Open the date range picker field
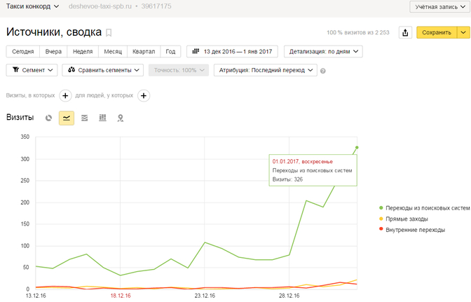Viewport: 471px width, 302px height. pyautogui.click(x=232, y=51)
